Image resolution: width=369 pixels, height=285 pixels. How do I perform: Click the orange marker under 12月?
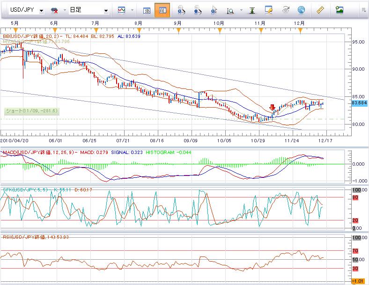pyautogui.click(x=300, y=30)
